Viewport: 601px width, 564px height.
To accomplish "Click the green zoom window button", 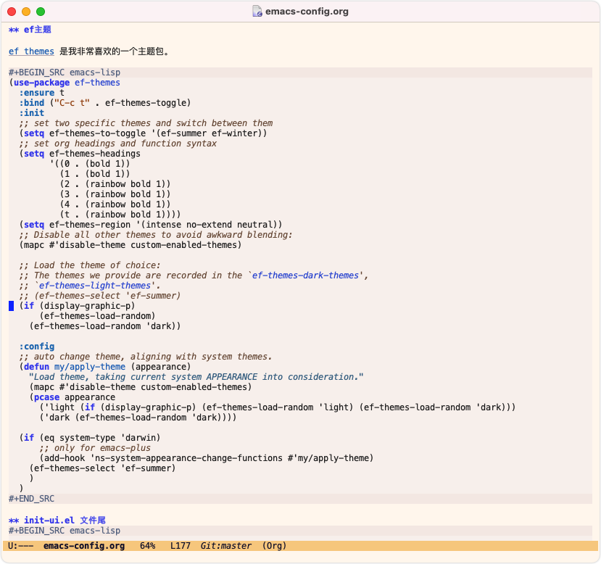I will point(41,12).
